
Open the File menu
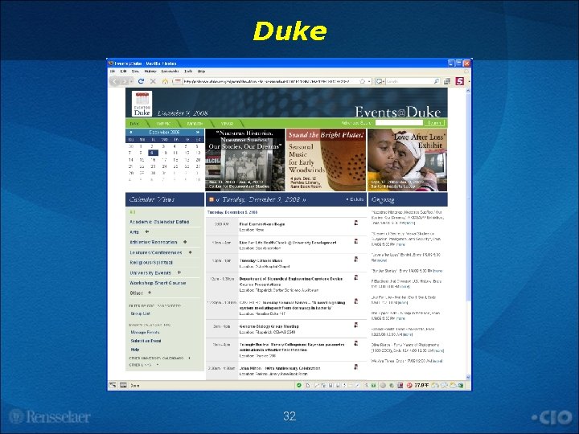pyautogui.click(x=113, y=72)
